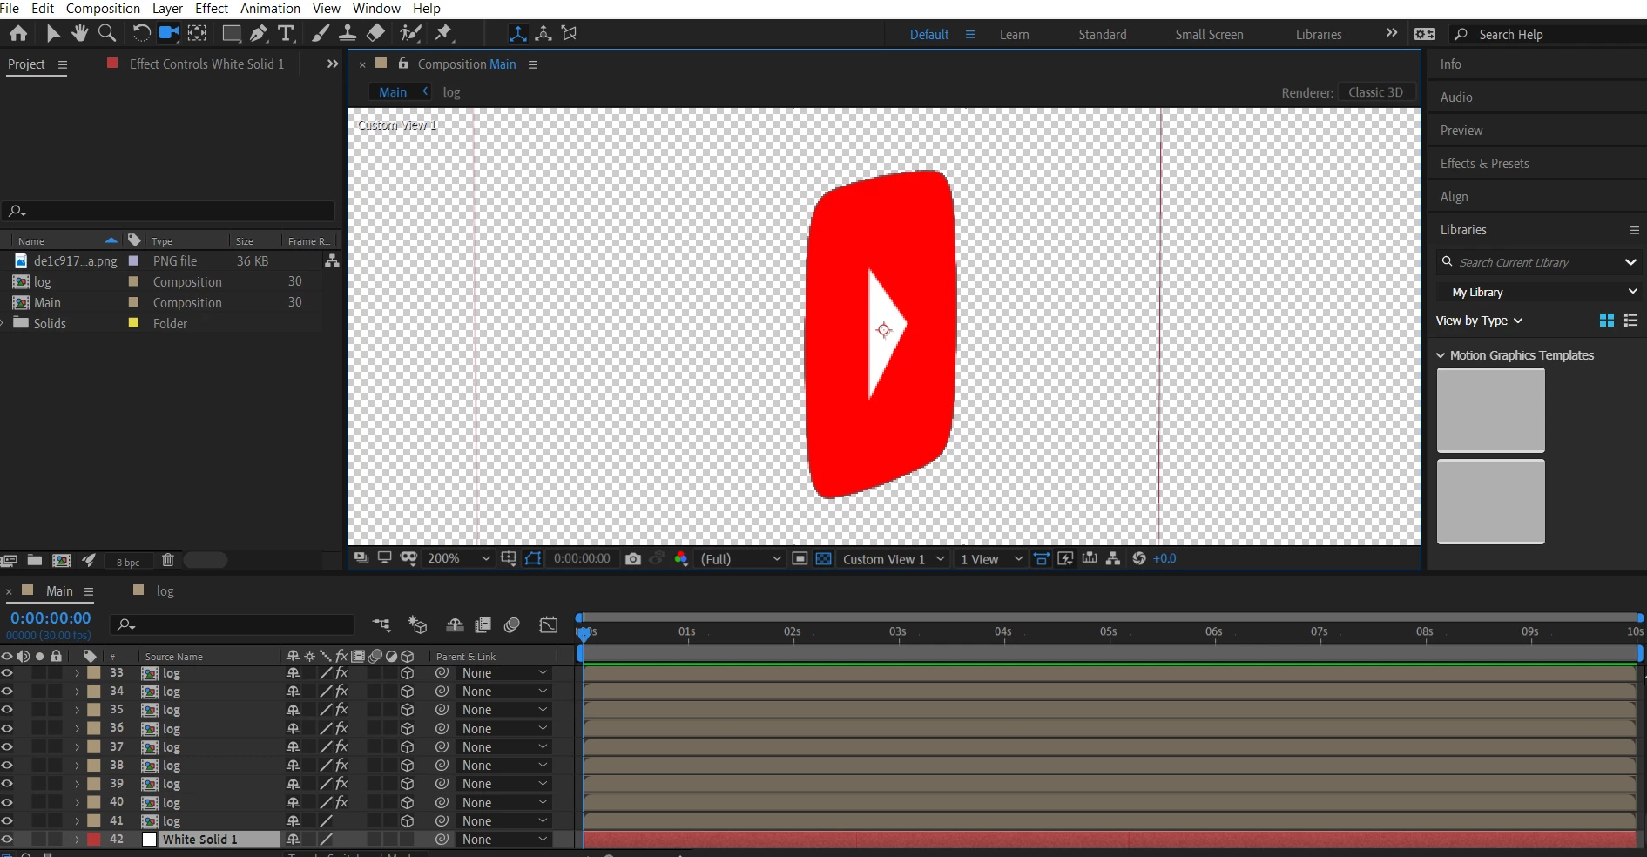1647x857 pixels.
Task: Click the label color swatch of Solids folder
Action: click(x=134, y=323)
